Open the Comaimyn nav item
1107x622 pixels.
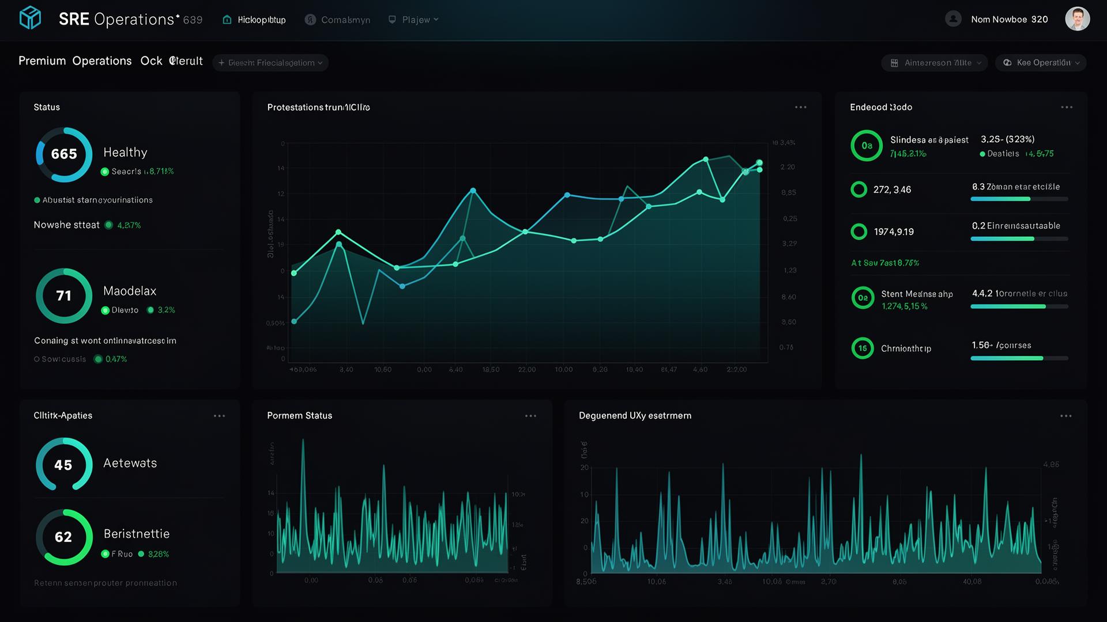pos(338,20)
